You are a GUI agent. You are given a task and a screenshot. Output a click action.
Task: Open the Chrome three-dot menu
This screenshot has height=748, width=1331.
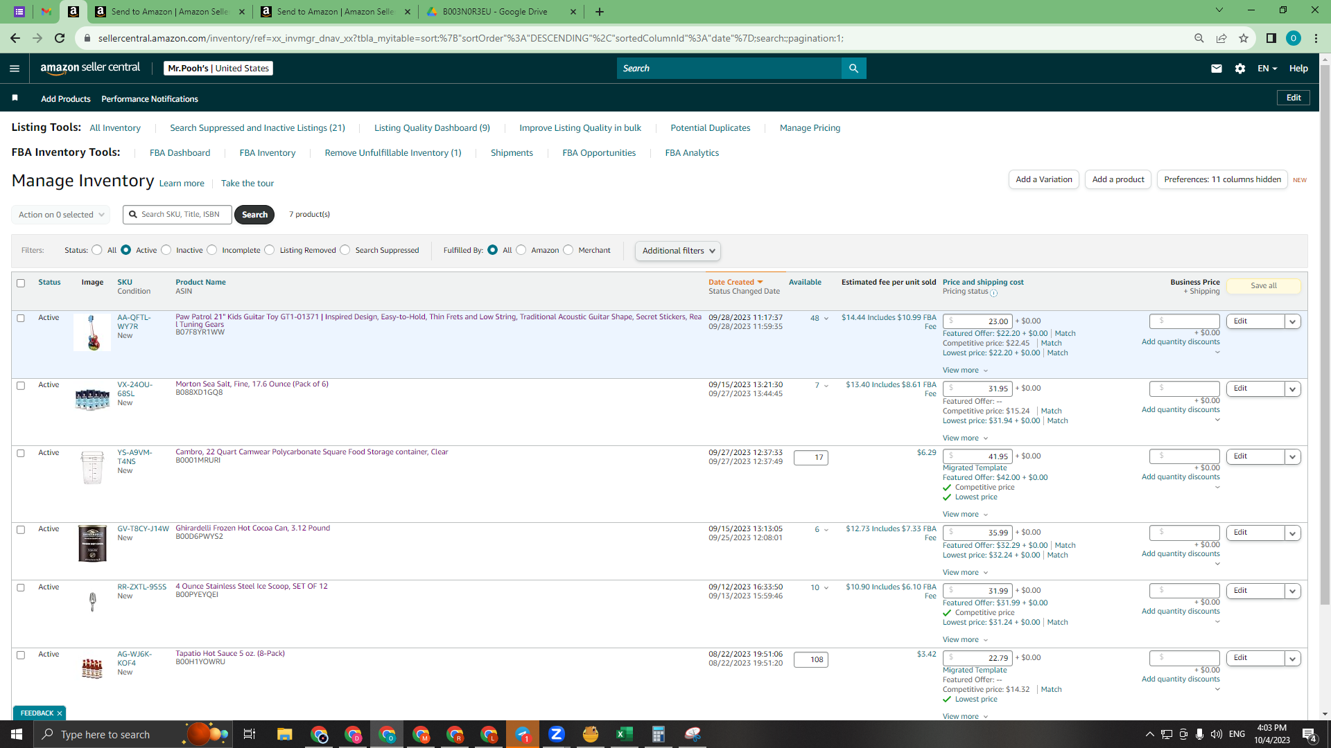(x=1316, y=38)
